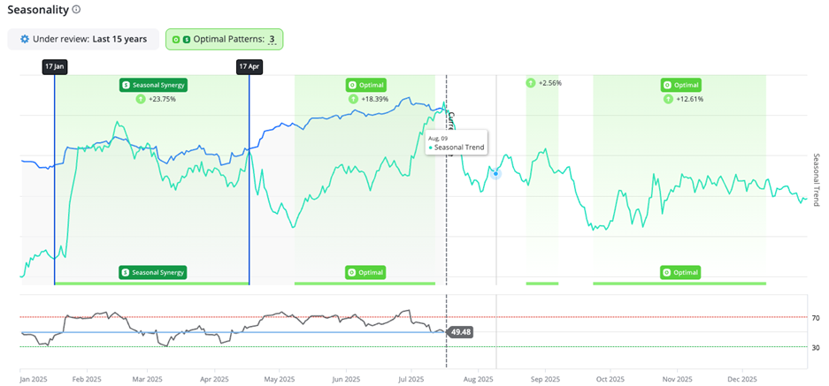Click the bottom Optimal label in autumn range
829x386 pixels.
tap(679, 272)
